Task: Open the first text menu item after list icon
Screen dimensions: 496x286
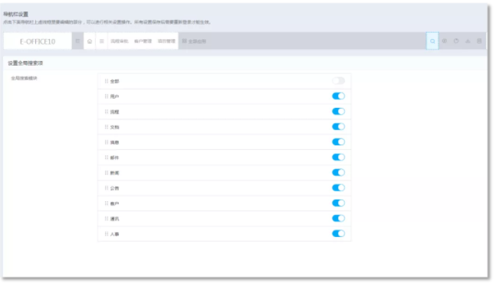Action: 120,41
